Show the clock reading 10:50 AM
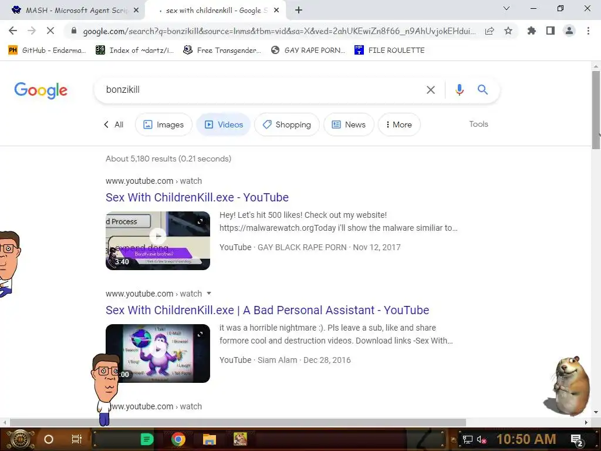This screenshot has width=601, height=451. [526, 439]
